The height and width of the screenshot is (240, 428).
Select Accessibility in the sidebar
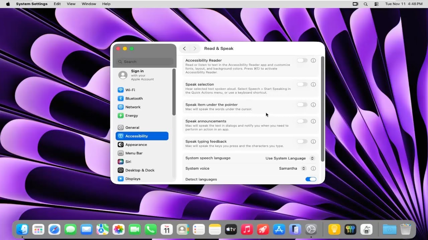(142, 136)
